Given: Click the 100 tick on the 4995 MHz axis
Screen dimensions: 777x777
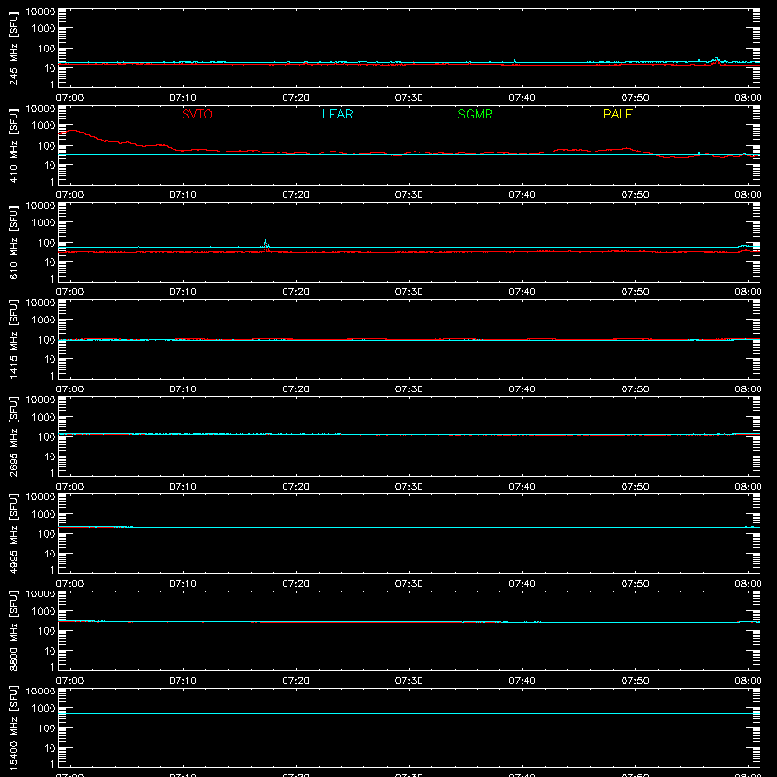Looking at the screenshot, I should coord(47,534).
